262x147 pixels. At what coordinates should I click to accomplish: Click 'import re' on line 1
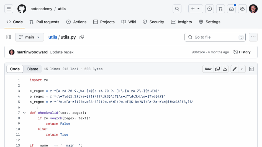(39, 80)
